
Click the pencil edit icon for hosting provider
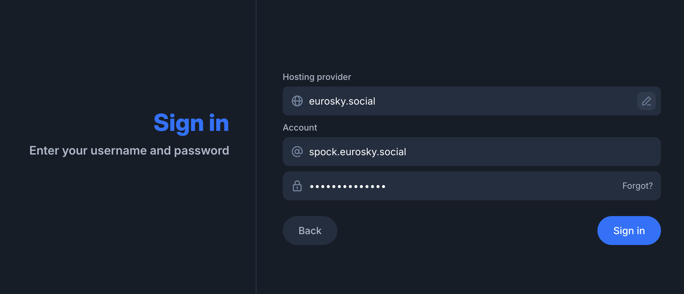(x=646, y=101)
